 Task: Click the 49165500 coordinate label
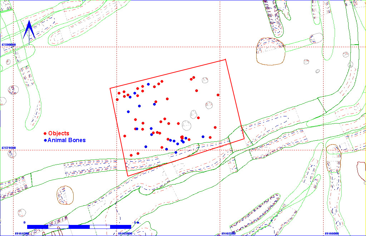tap(228, 234)
